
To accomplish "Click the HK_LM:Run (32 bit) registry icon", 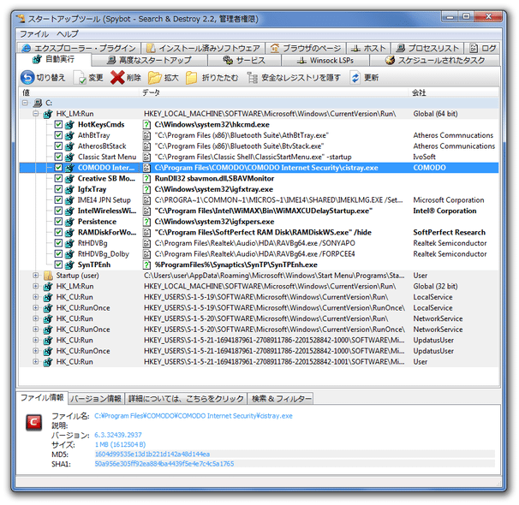I will tap(48, 287).
